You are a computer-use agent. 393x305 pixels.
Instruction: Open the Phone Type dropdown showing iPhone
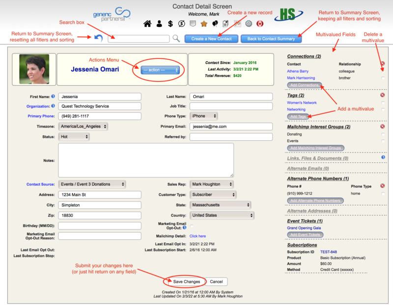(x=203, y=116)
